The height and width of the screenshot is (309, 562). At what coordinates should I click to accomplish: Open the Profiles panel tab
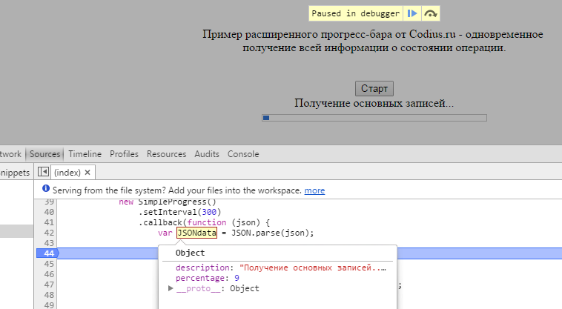124,154
